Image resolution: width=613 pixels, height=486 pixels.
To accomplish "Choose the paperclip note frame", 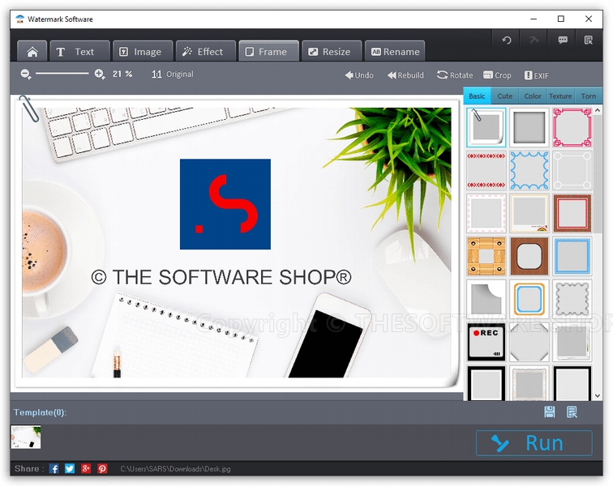I will pyautogui.click(x=487, y=128).
